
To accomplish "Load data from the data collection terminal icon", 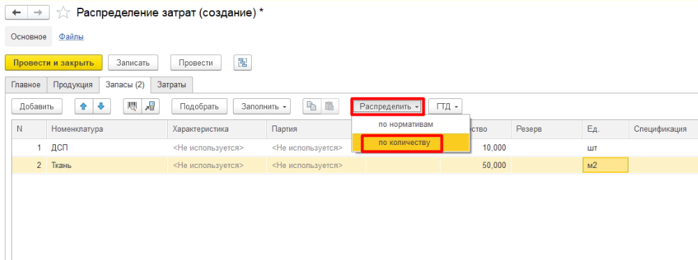I will tap(151, 107).
